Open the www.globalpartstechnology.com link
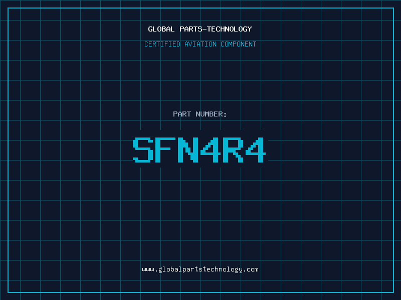The image size is (401, 300). pyautogui.click(x=200, y=269)
